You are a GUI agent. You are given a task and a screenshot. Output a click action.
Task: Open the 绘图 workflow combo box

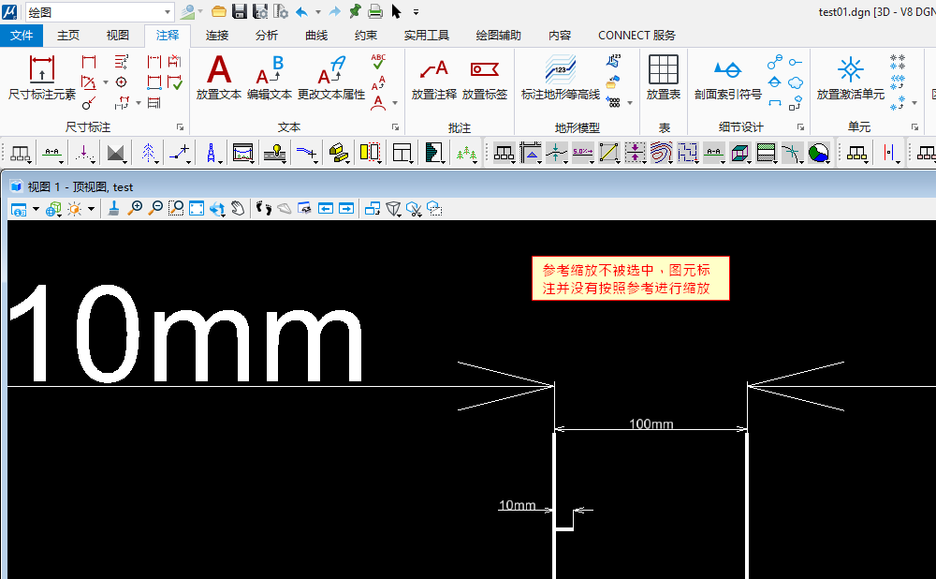click(x=100, y=12)
